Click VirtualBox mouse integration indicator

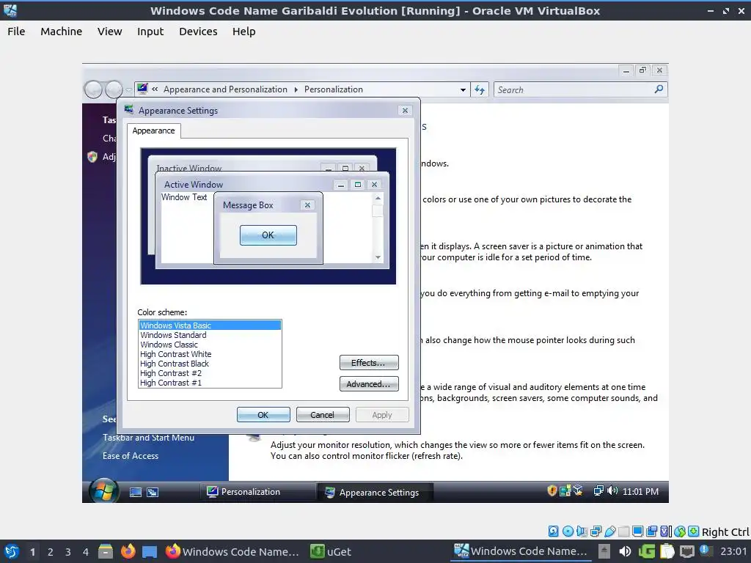click(x=679, y=531)
